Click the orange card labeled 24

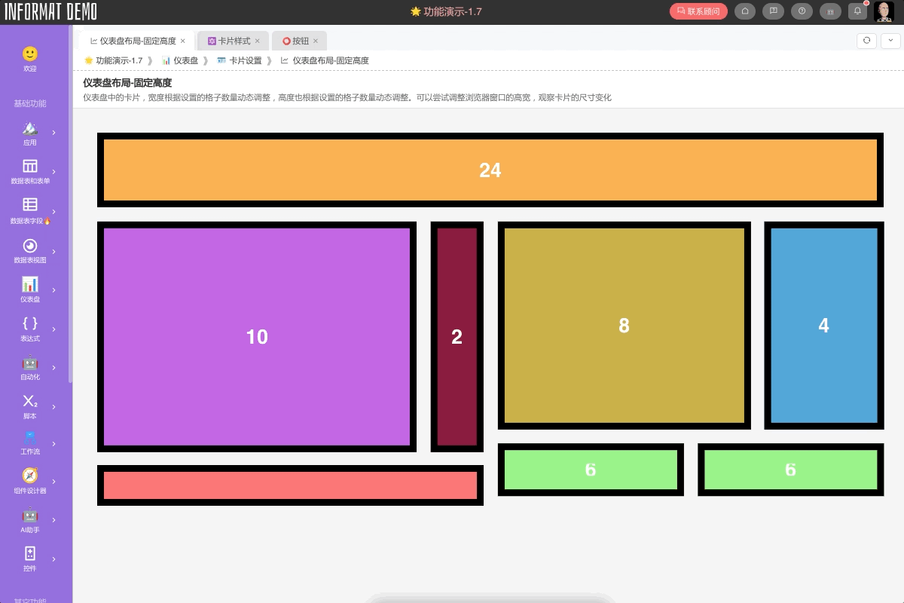(490, 170)
